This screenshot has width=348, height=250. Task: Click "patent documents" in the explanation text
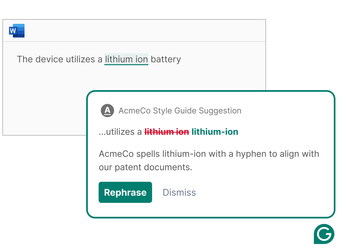[x=153, y=167]
